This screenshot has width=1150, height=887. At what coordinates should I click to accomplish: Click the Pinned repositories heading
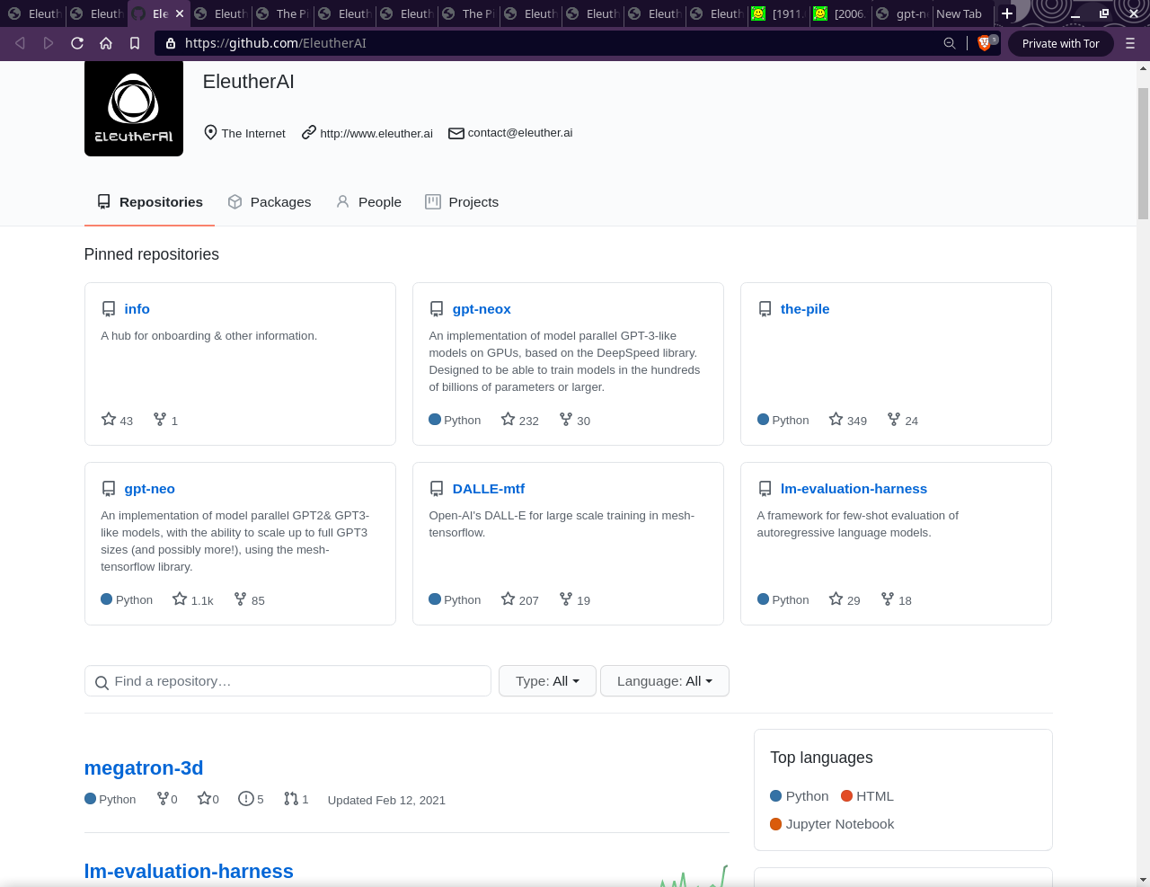152,254
